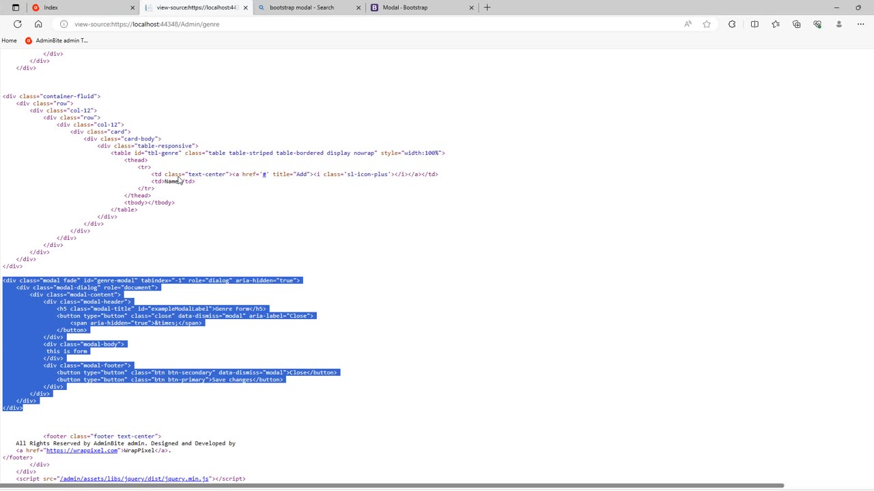
Task: Click the tbl-genre table tag line
Action: [278, 153]
